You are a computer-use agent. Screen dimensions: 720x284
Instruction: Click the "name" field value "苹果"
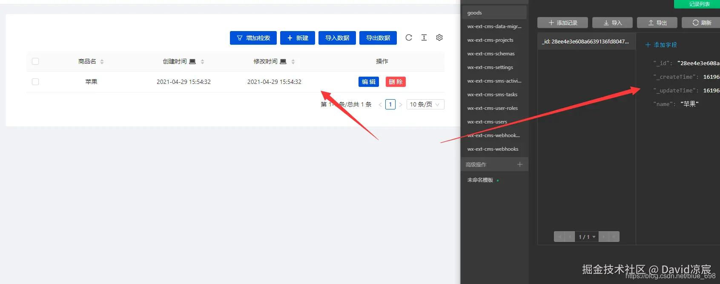click(689, 104)
